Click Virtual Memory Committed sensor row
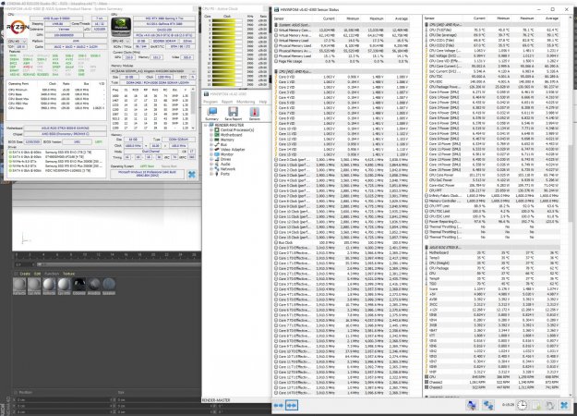Viewport: 577px width, 416px height. click(342, 31)
